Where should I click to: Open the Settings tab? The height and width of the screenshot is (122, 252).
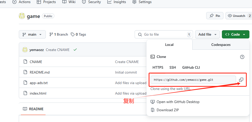pyautogui.click(x=142, y=2)
